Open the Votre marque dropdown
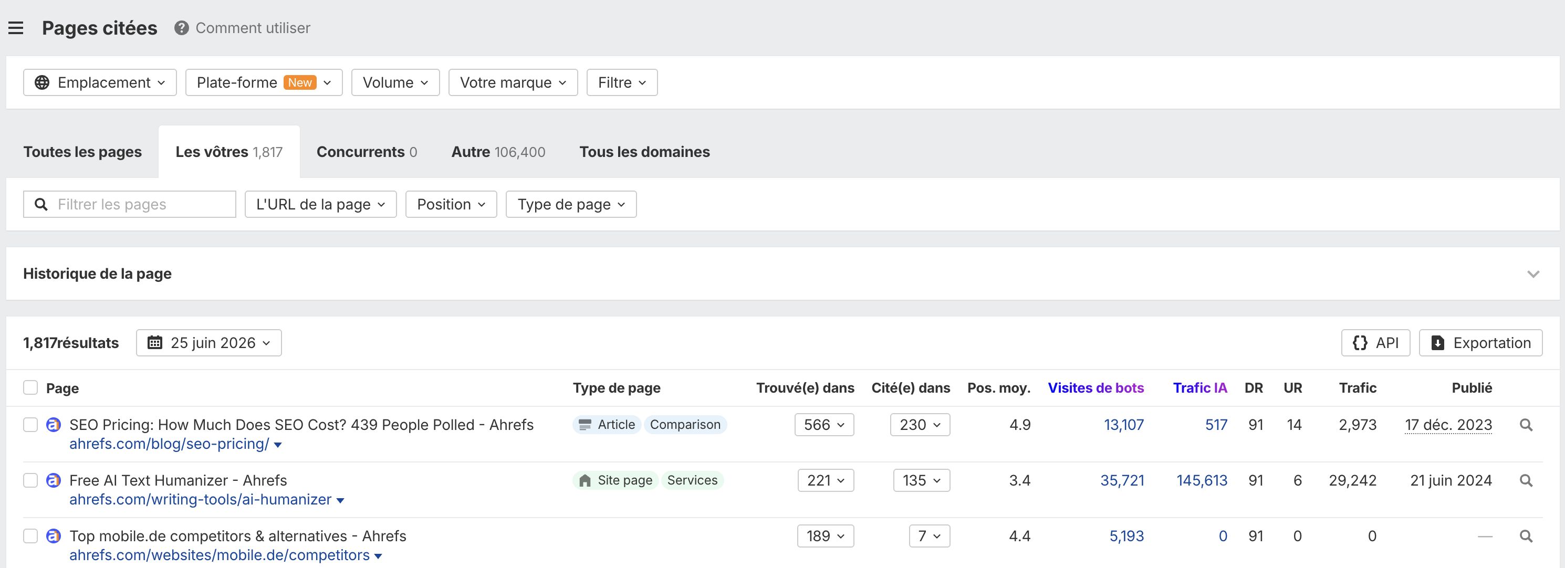1565x568 pixels. [513, 82]
